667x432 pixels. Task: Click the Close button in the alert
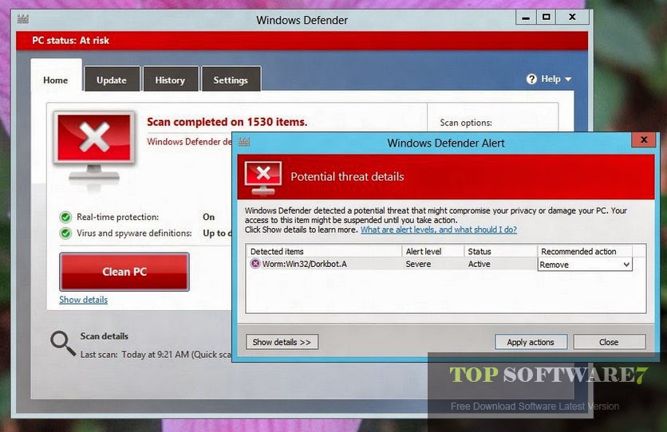tap(609, 342)
